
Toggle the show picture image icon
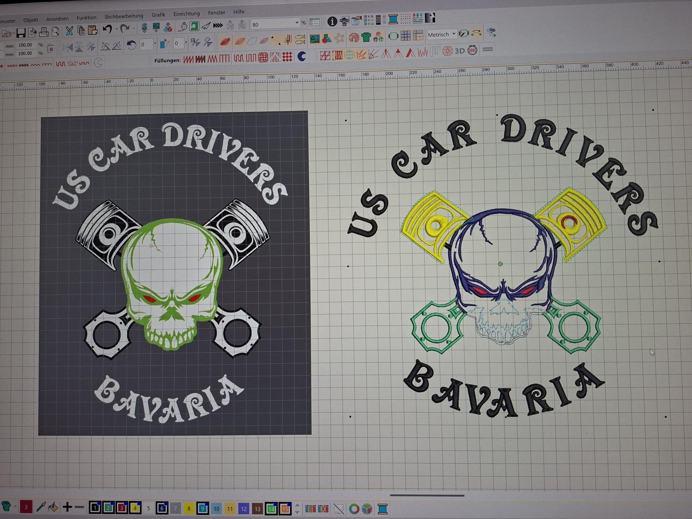tap(315, 39)
